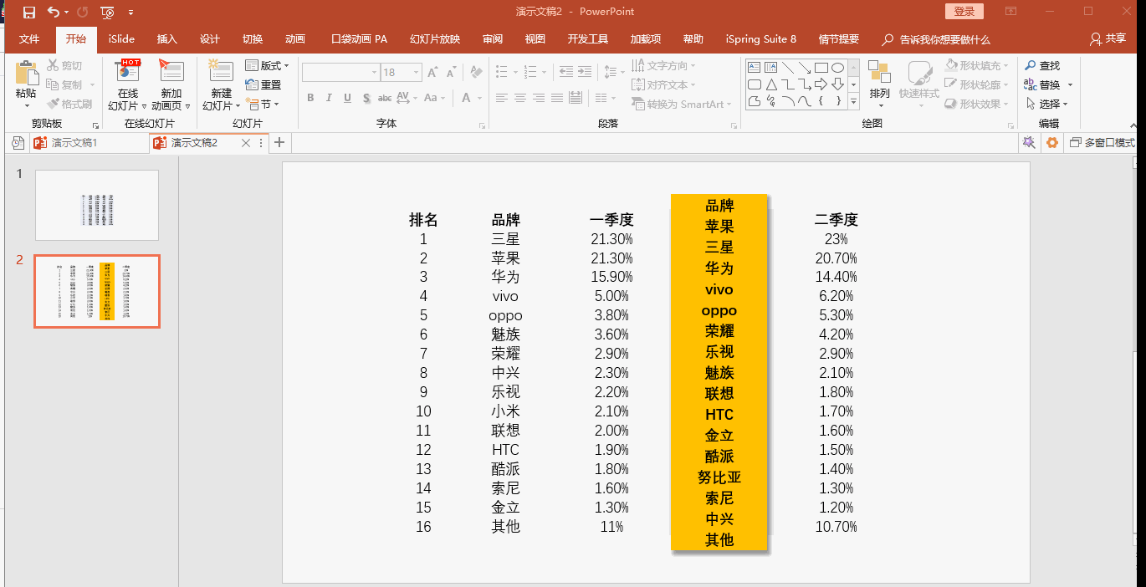The image size is (1146, 587).
Task: Switch to the iSlide tab
Action: click(121, 39)
